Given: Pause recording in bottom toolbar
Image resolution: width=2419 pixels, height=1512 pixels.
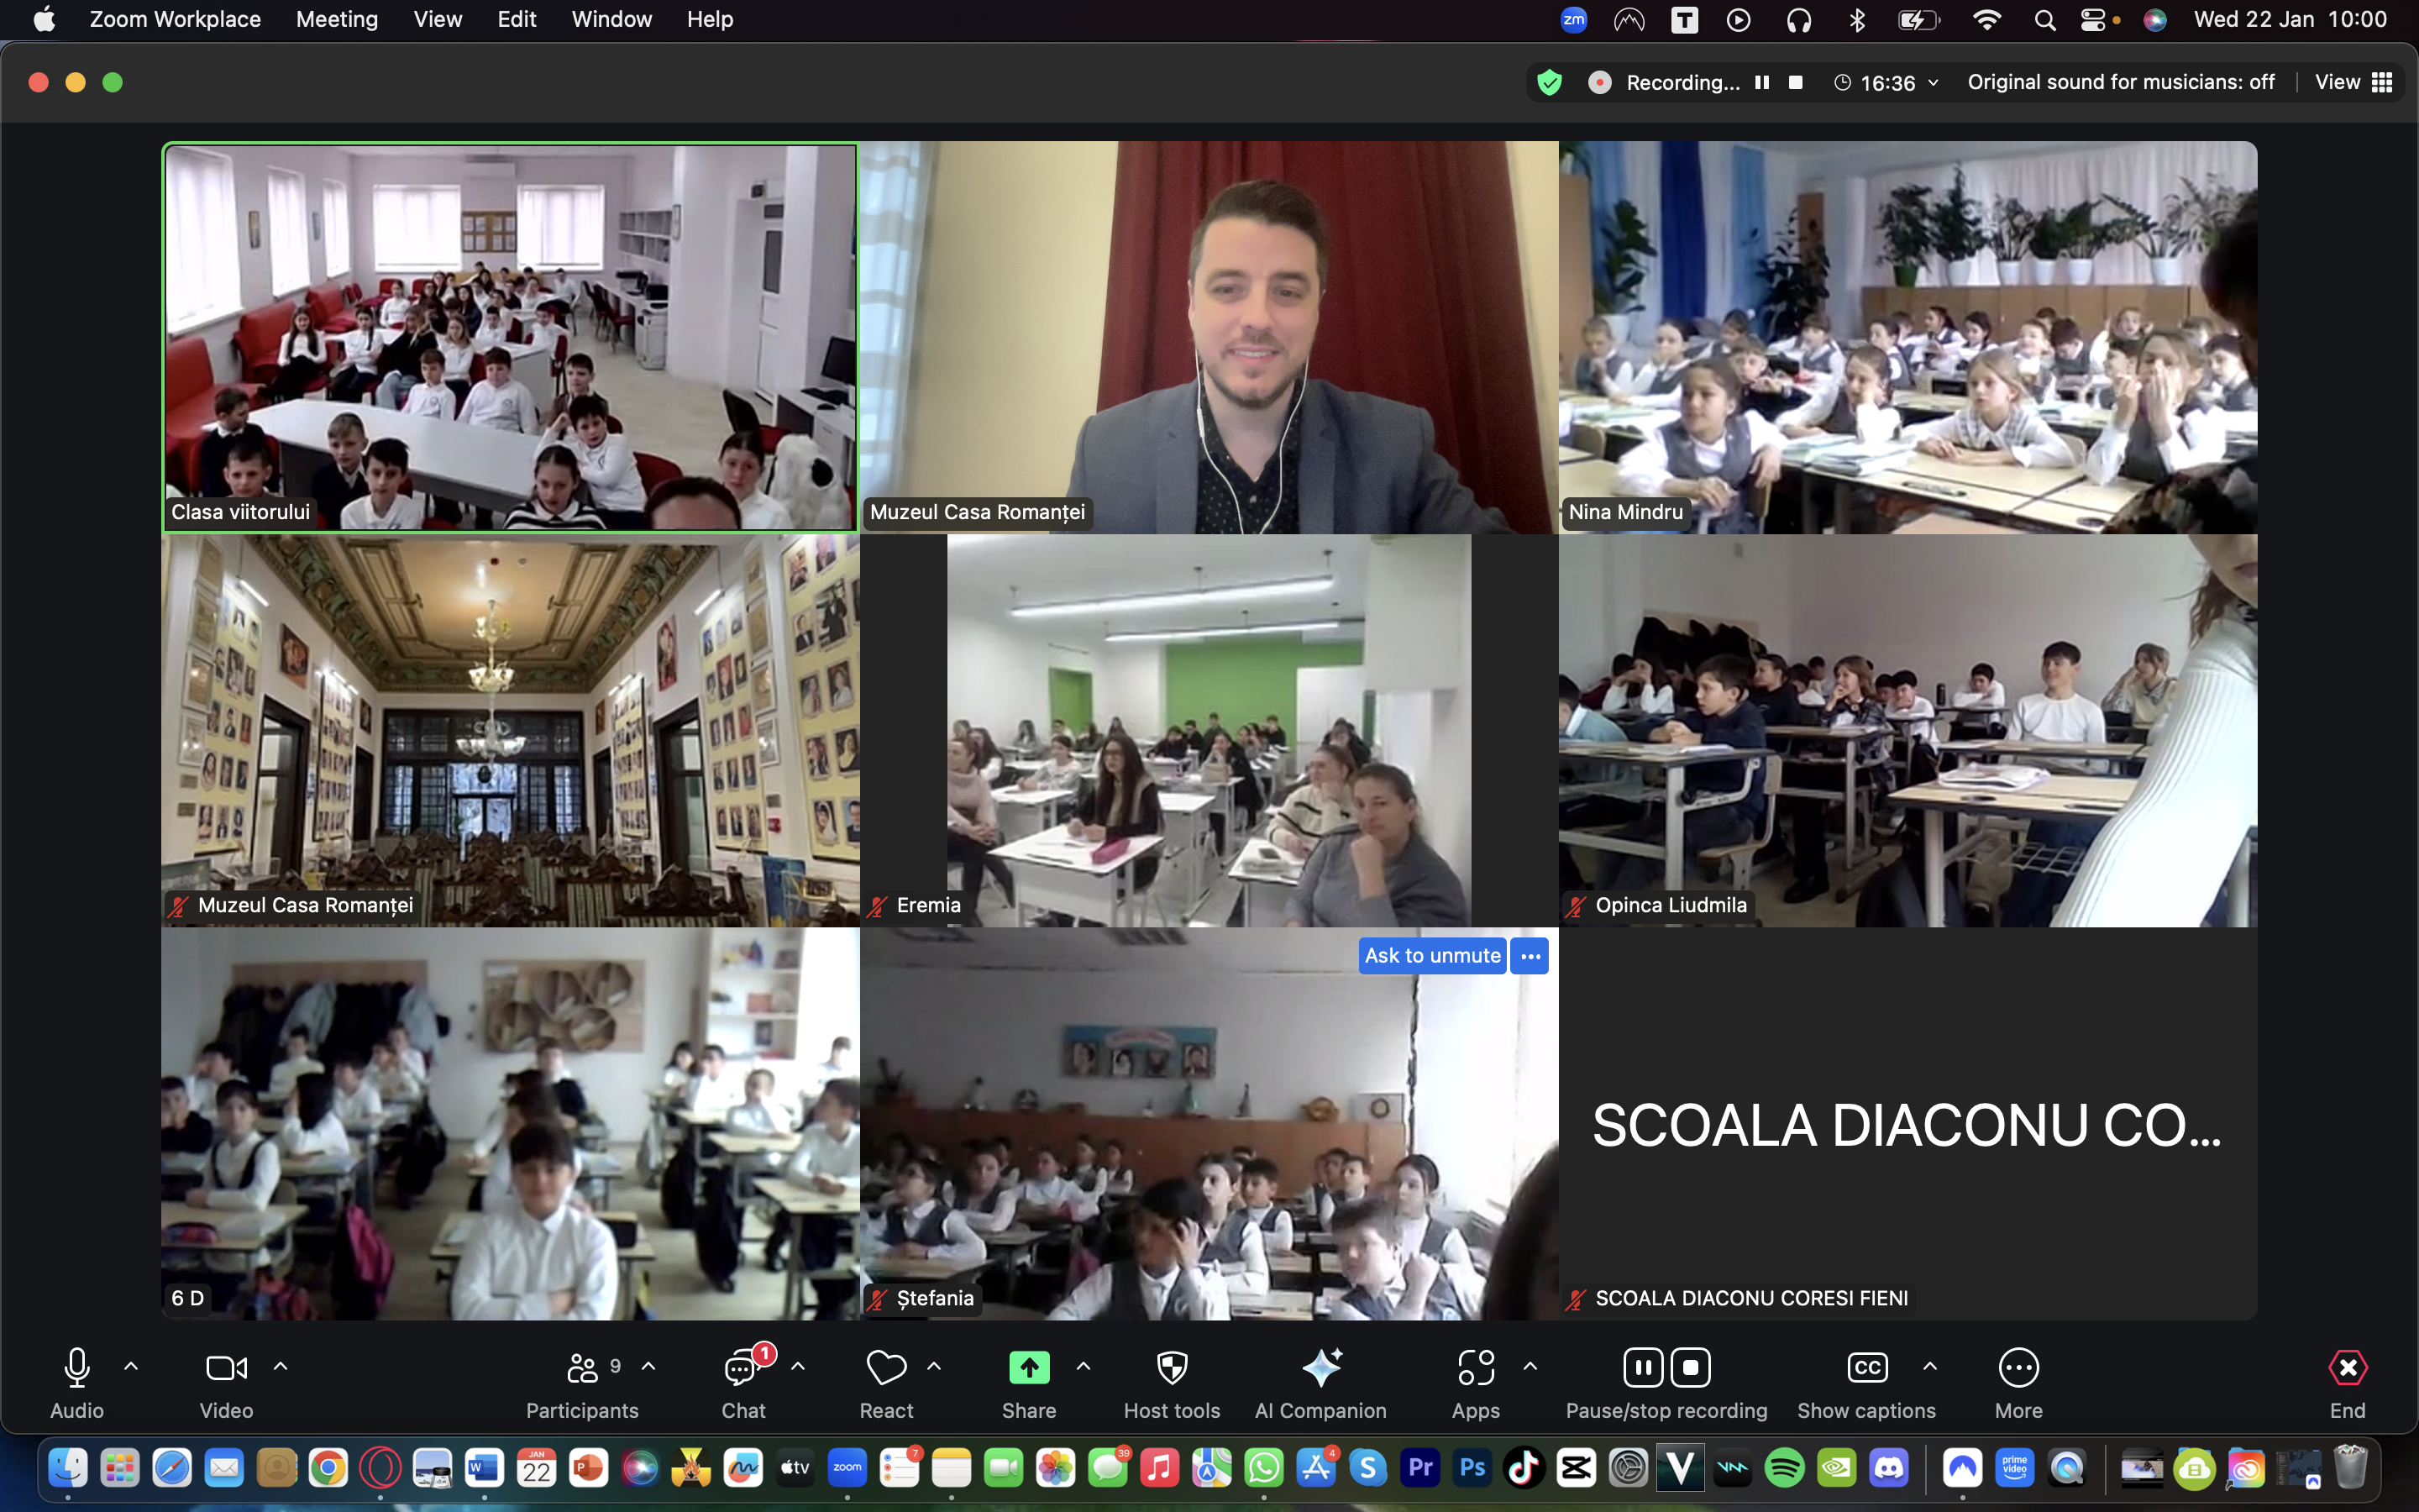Looking at the screenshot, I should [1642, 1368].
